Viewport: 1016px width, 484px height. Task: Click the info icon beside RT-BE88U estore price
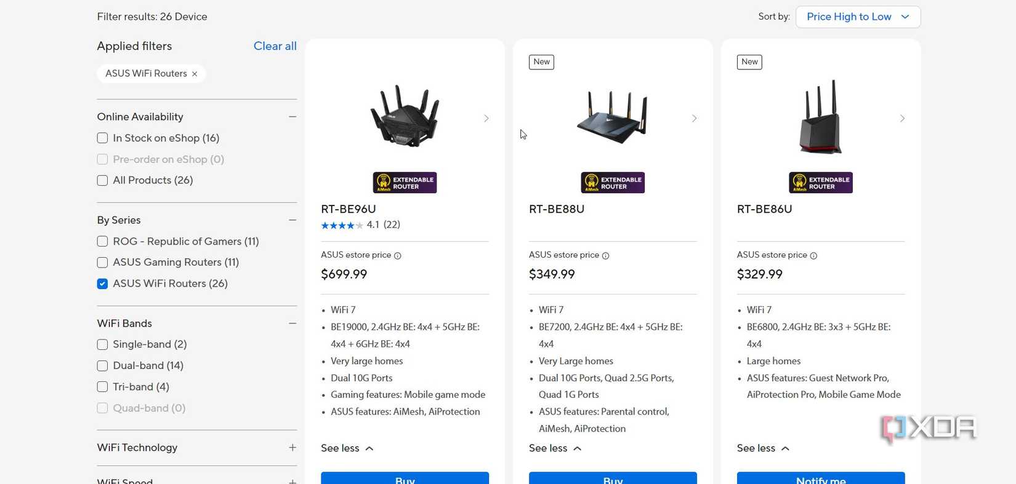pos(606,255)
